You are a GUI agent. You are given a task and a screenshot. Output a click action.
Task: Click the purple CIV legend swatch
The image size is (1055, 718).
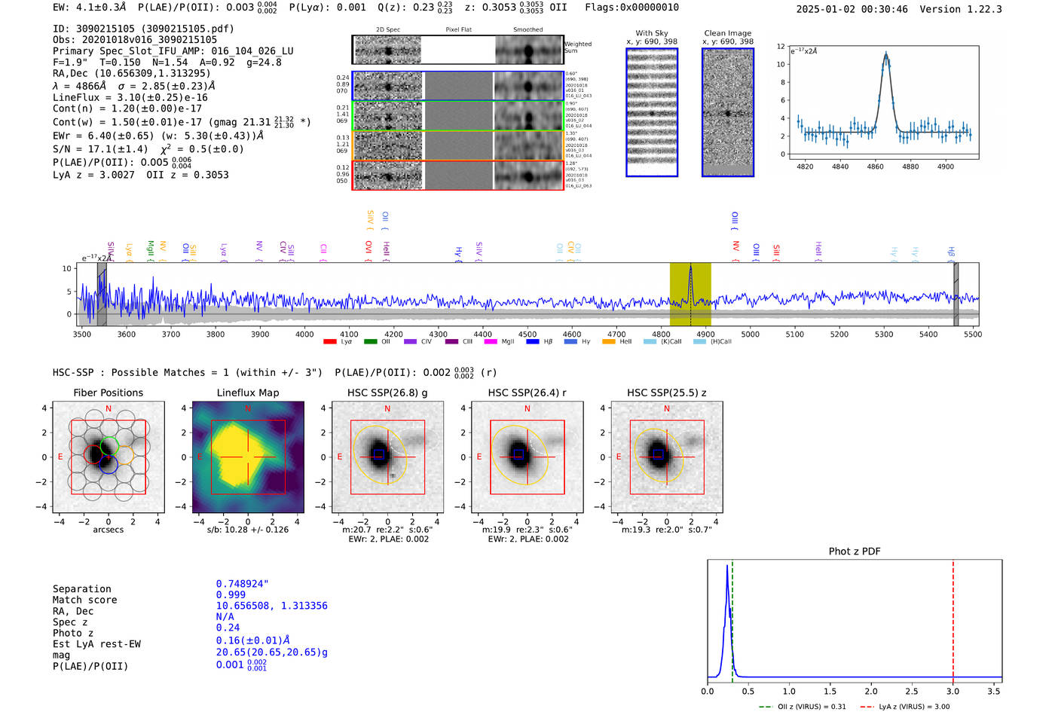pos(410,342)
